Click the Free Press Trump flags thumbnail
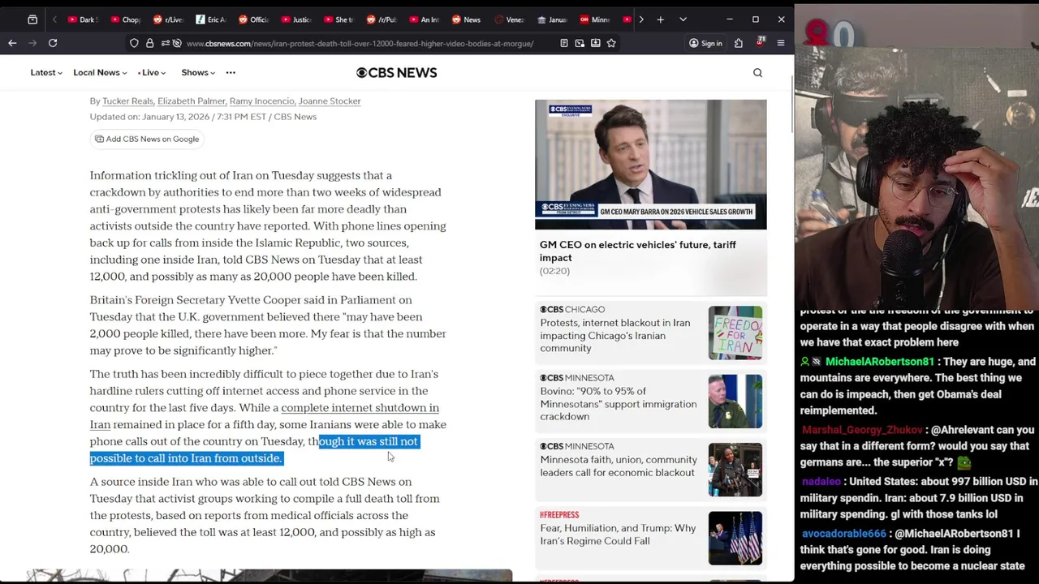1039x584 pixels. point(735,538)
